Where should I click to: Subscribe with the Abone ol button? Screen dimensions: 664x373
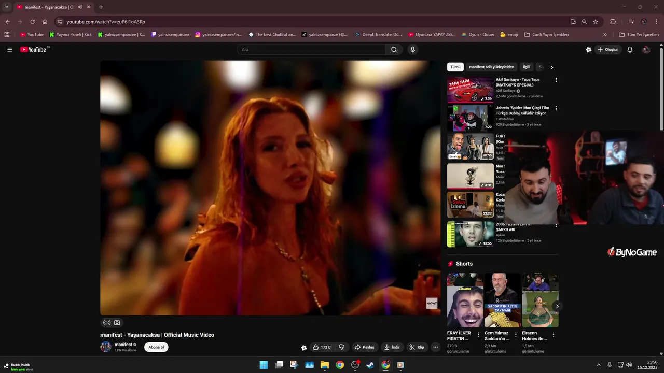point(156,347)
